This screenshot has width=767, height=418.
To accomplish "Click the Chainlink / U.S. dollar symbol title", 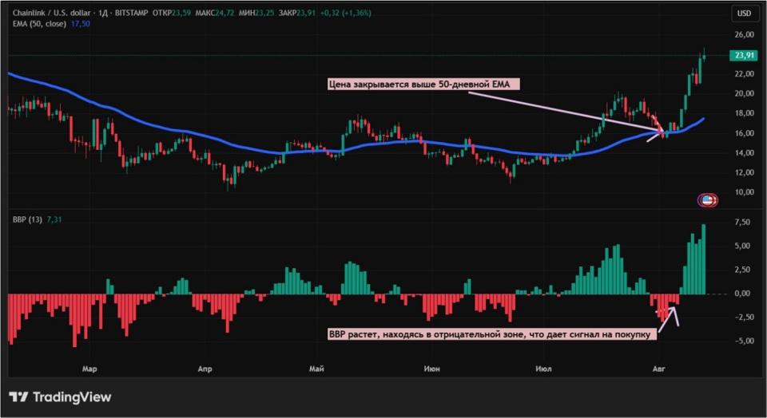I will (x=51, y=14).
